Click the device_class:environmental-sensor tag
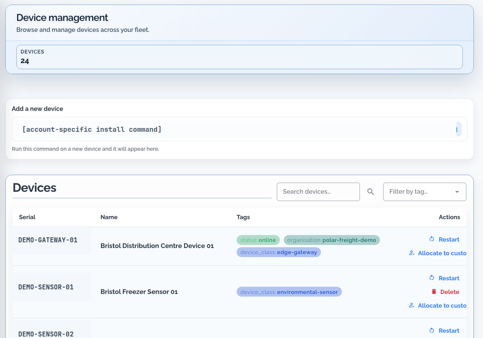483x338 pixels. click(x=289, y=292)
